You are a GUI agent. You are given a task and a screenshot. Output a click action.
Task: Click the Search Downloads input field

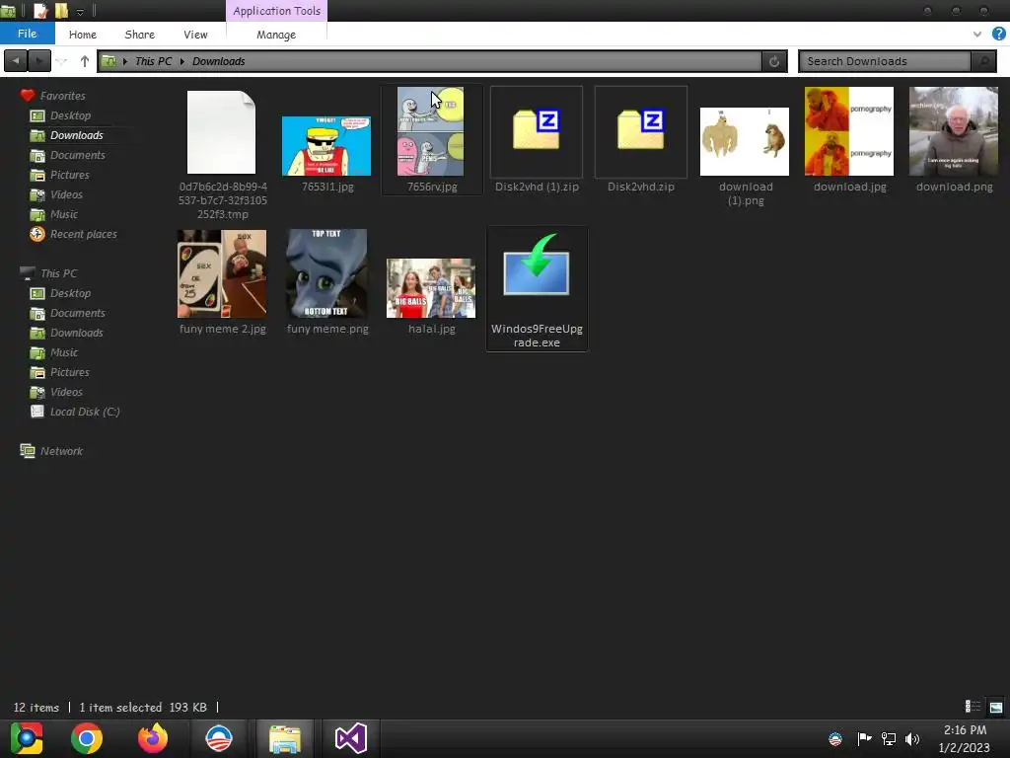coord(885,61)
